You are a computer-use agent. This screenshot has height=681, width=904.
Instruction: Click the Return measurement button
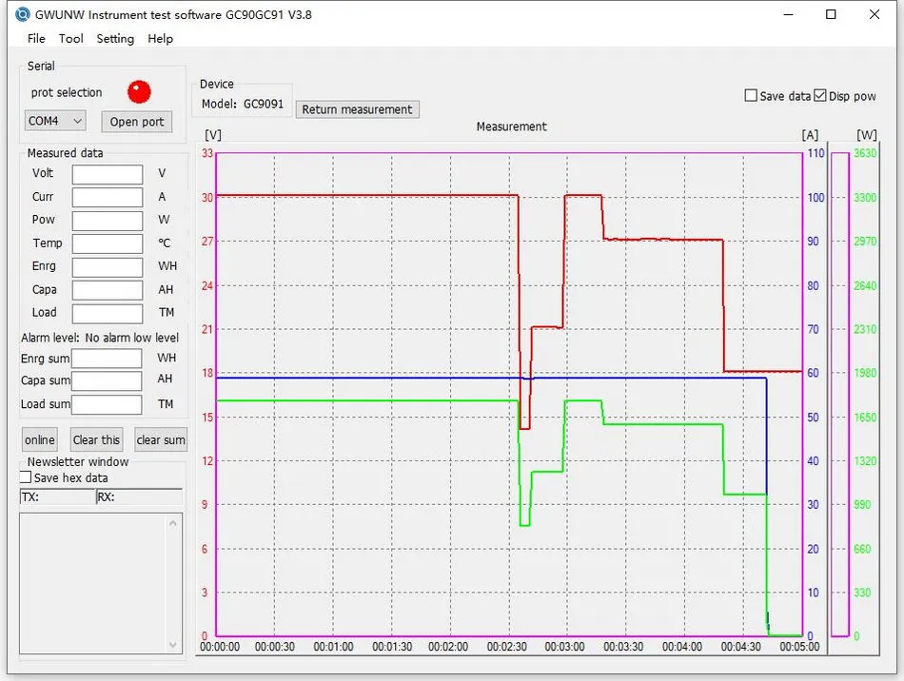[357, 109]
